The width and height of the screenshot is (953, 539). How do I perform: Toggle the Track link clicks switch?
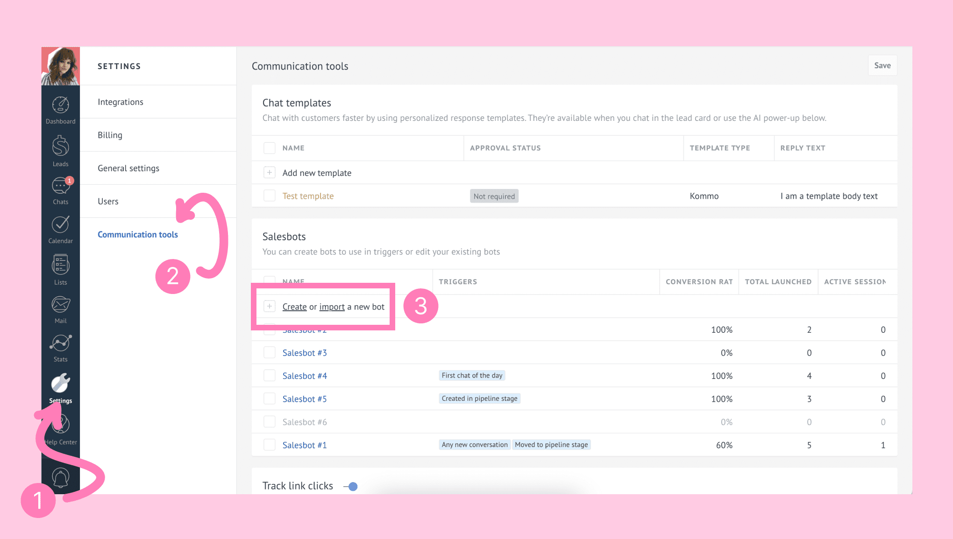tap(351, 486)
